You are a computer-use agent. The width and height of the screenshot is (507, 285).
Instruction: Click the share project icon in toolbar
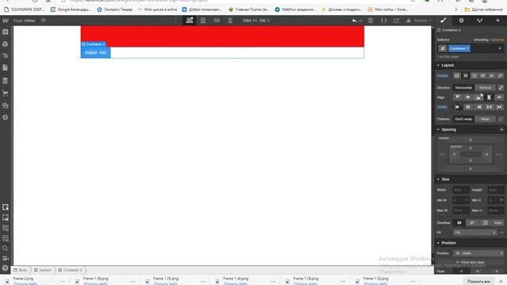click(396, 21)
